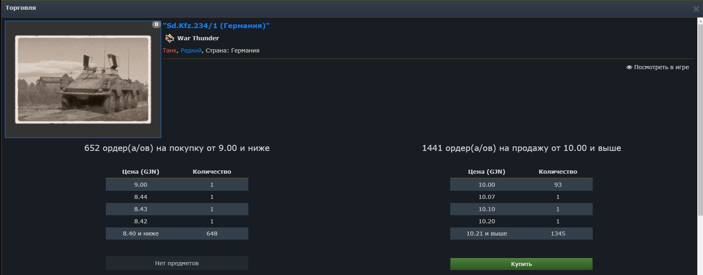Select the 8.40 и ниже row
Screen dimensions: 703x275
click(177, 234)
